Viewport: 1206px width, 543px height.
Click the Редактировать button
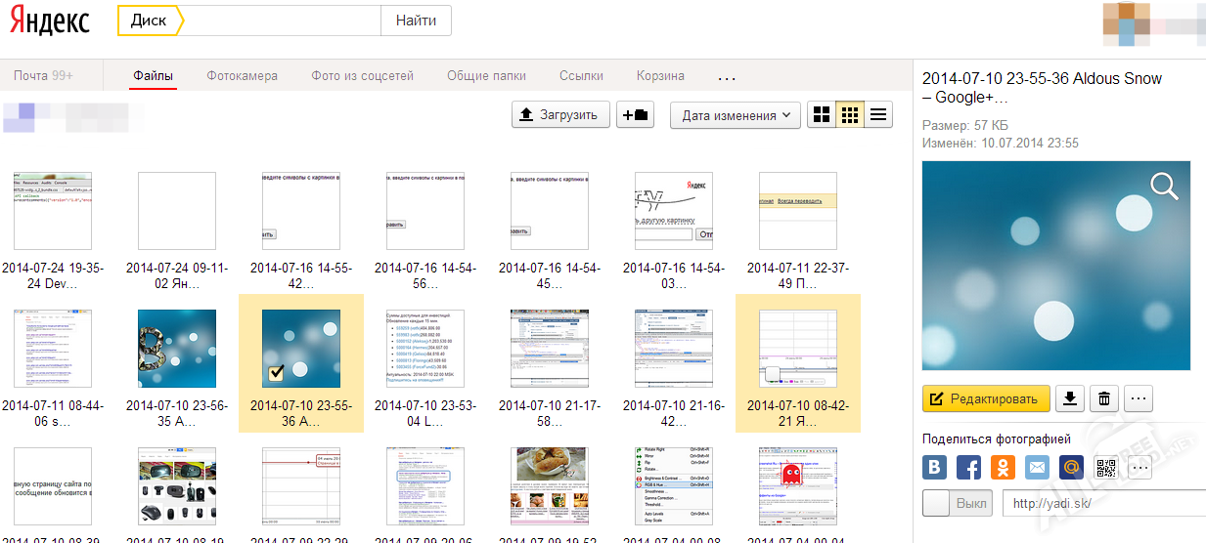[986, 398]
